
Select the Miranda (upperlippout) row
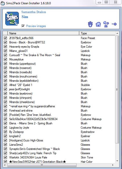pos(59,64)
